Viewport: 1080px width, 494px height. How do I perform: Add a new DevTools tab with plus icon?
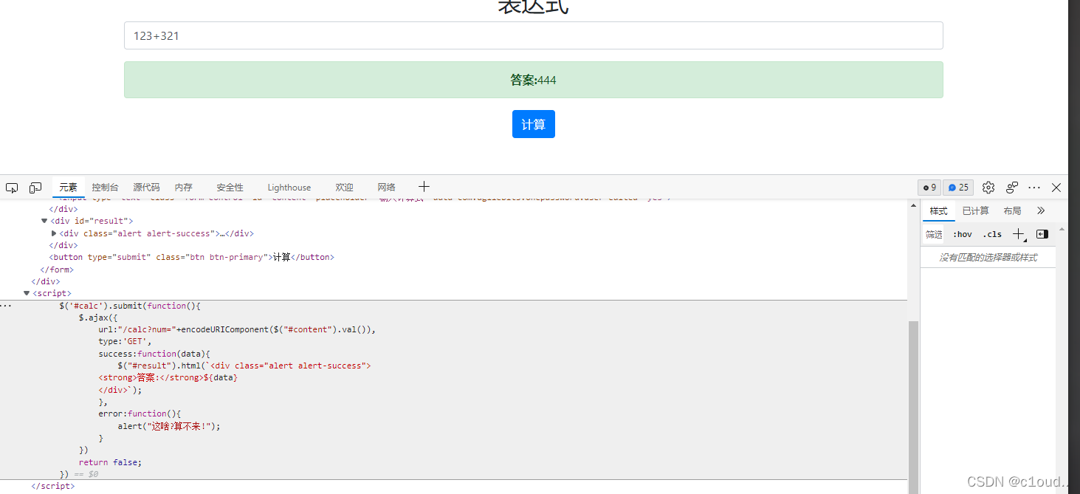424,187
